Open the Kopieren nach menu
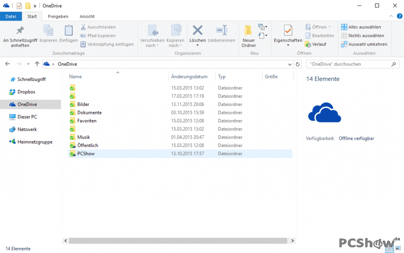Screen dimensions: 404x253 pos(175,36)
